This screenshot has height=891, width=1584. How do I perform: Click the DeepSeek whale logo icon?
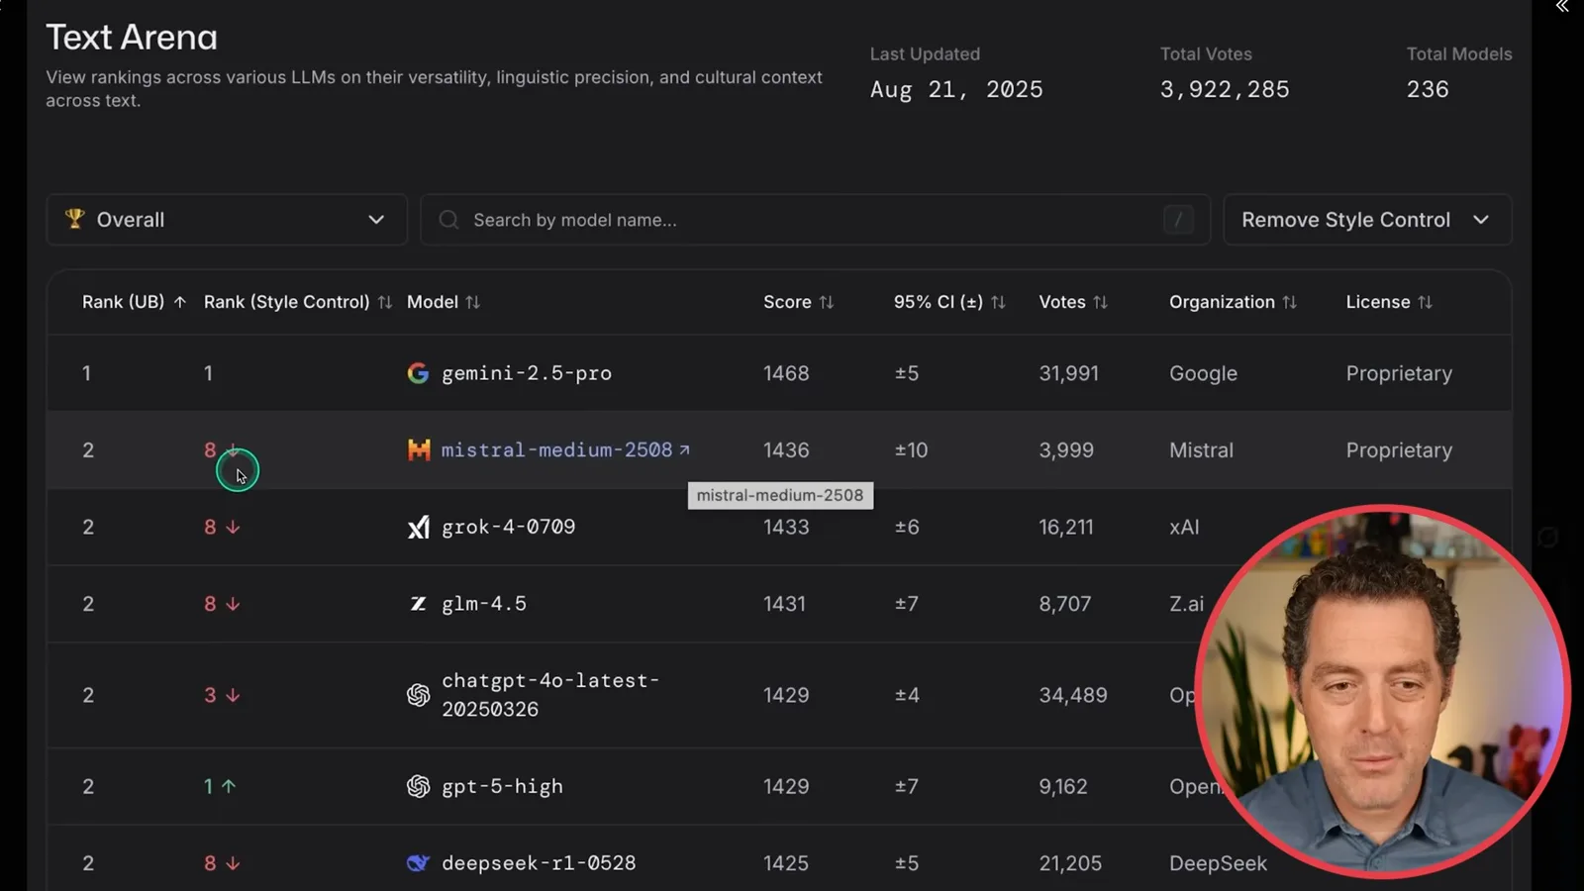[418, 863]
